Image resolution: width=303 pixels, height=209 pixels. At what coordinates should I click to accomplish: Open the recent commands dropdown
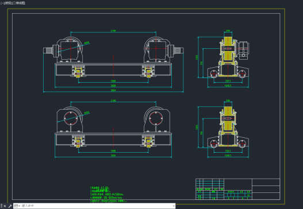click(17, 206)
